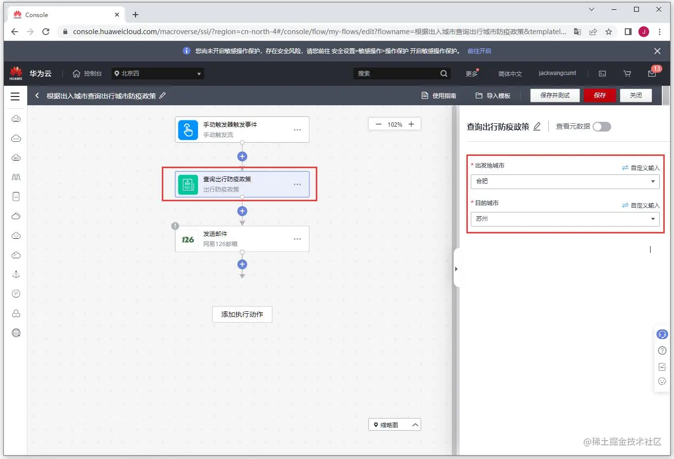Click 保存并测试 button
The image size is (674, 459).
click(x=555, y=96)
